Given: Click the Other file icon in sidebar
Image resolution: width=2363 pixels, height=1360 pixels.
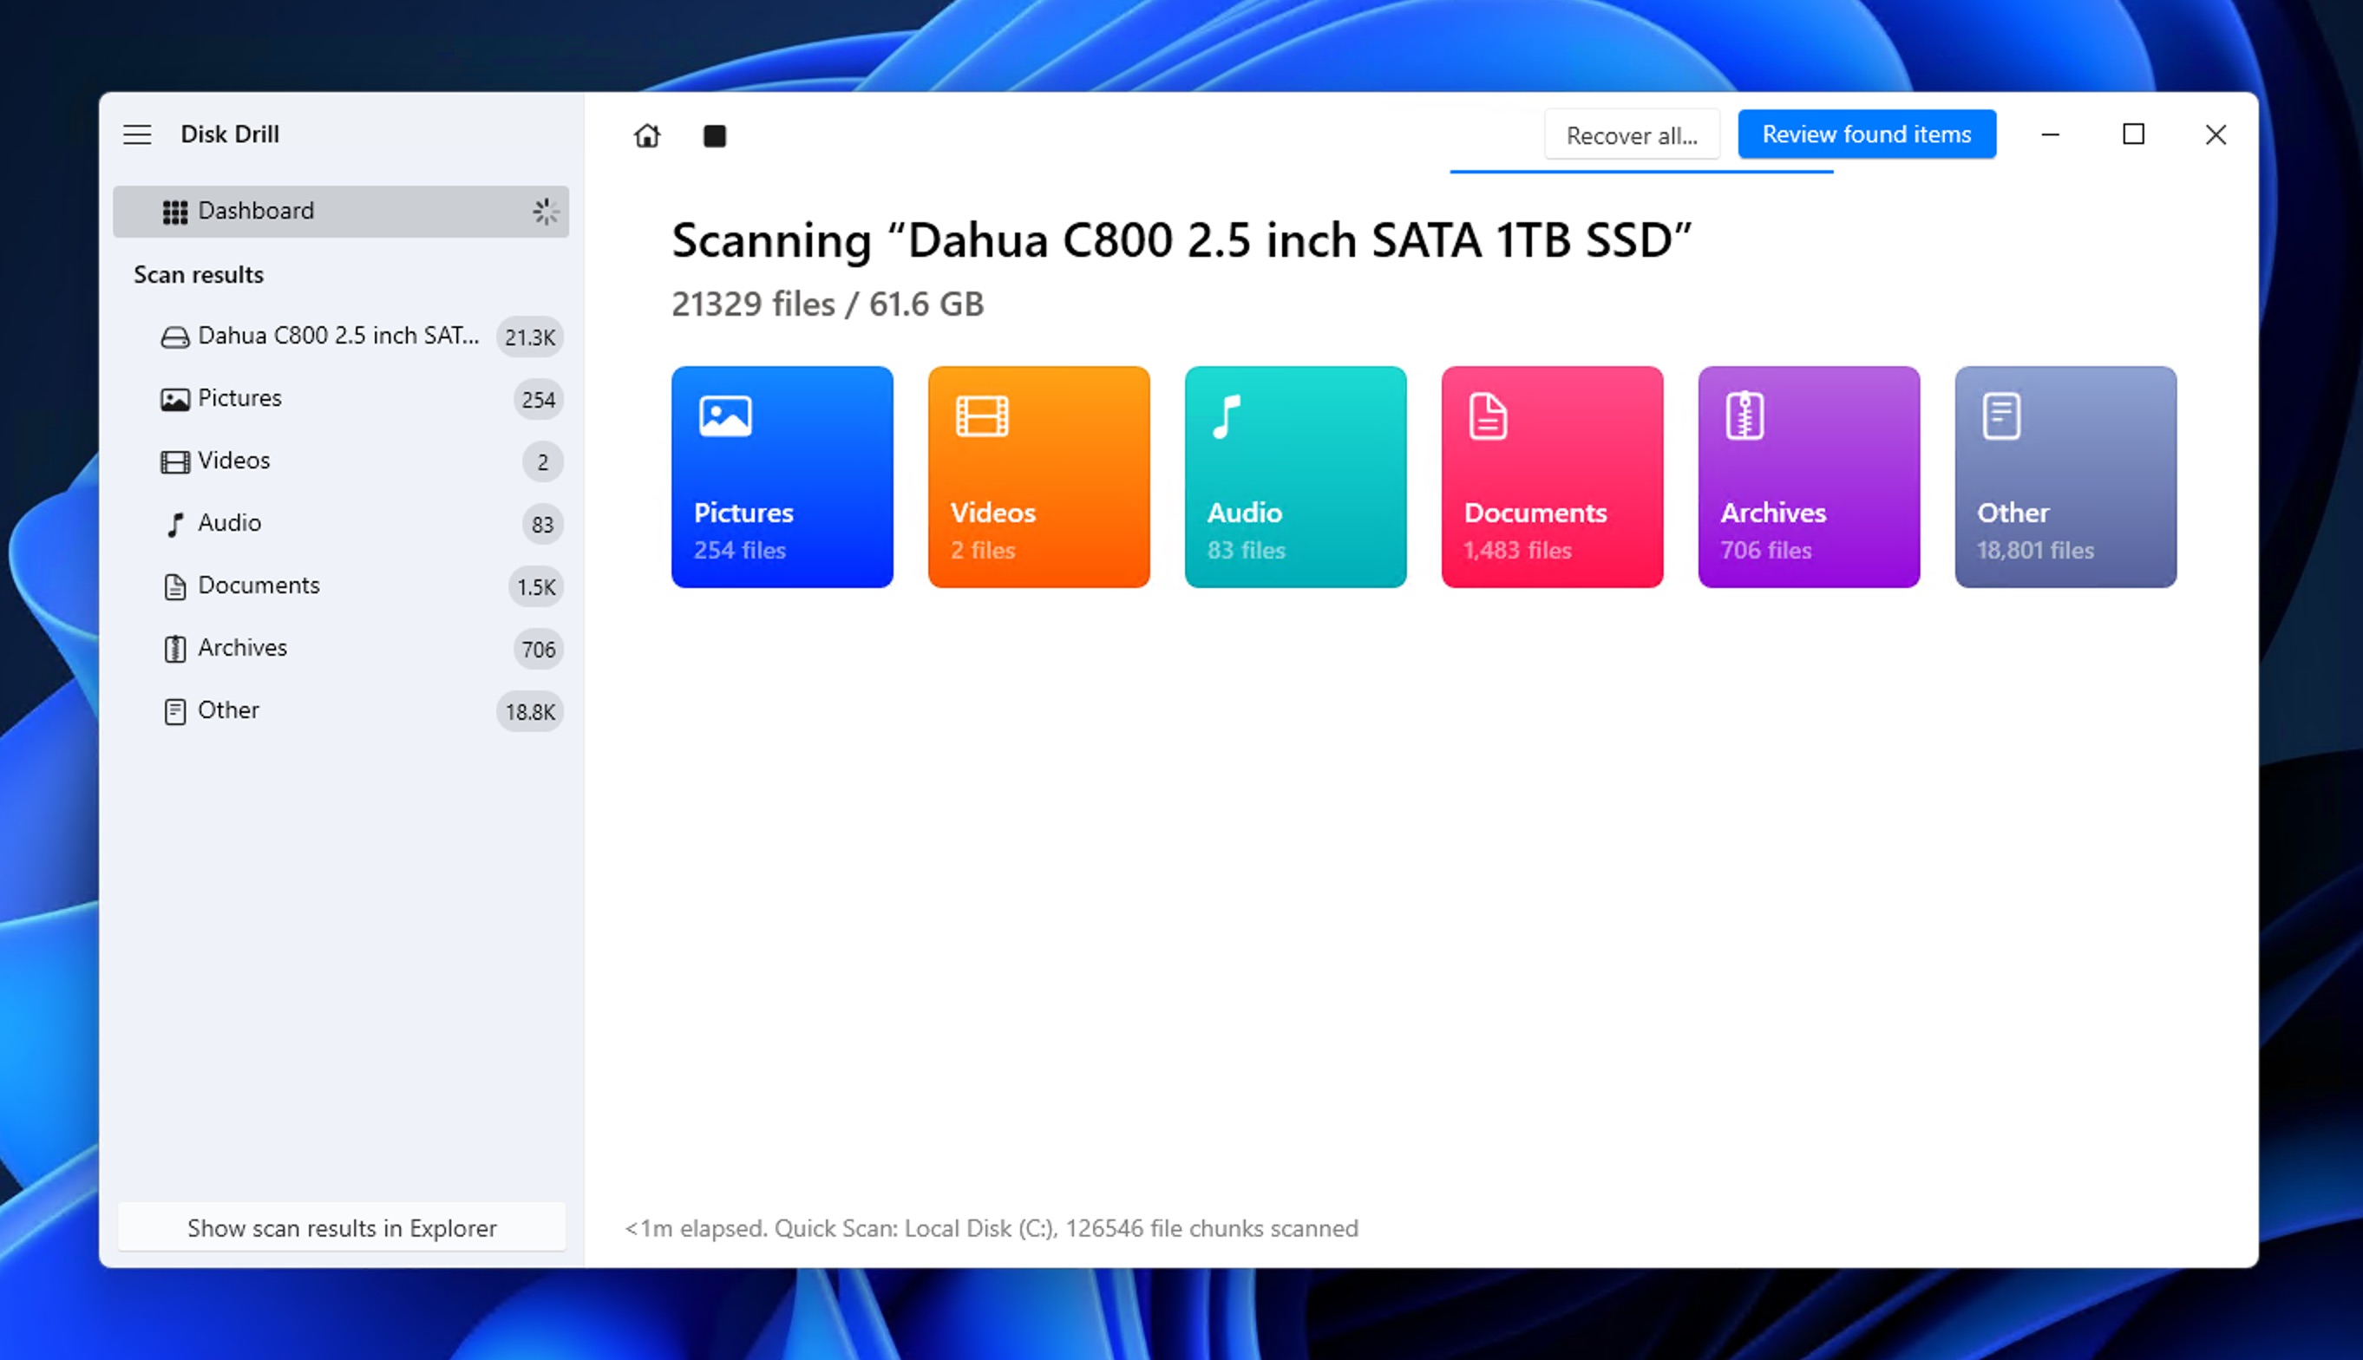Looking at the screenshot, I should click(174, 712).
